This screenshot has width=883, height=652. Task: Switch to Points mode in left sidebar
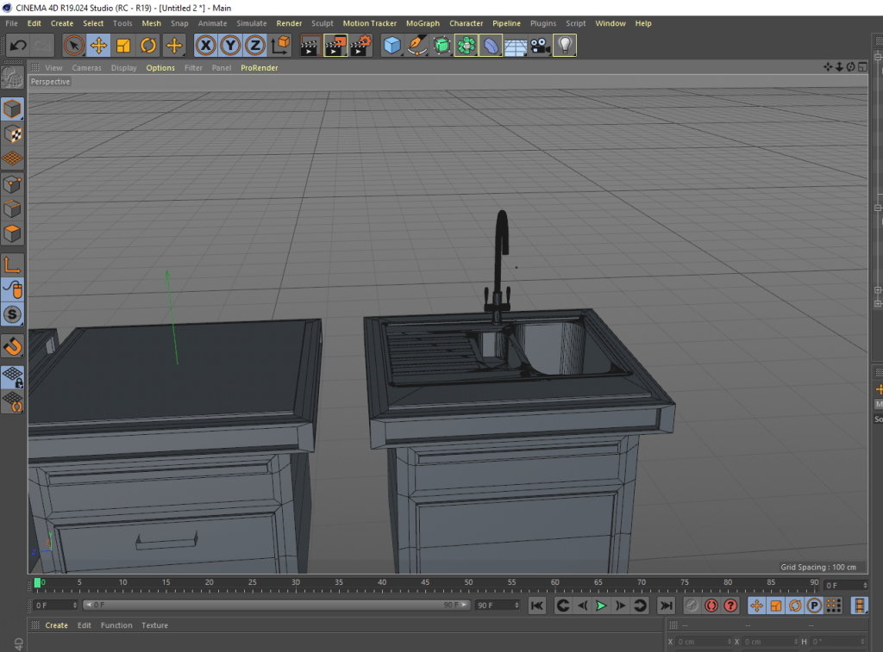coord(12,184)
